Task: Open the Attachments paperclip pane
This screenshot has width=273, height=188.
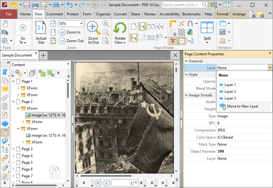Action: point(5,98)
